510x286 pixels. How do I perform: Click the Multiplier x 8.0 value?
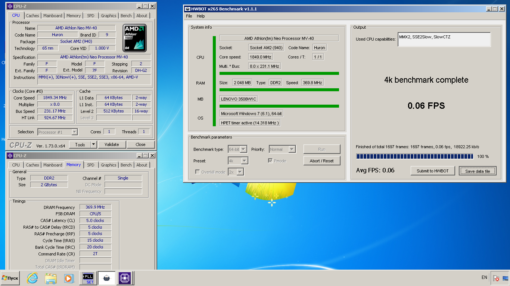click(x=55, y=104)
